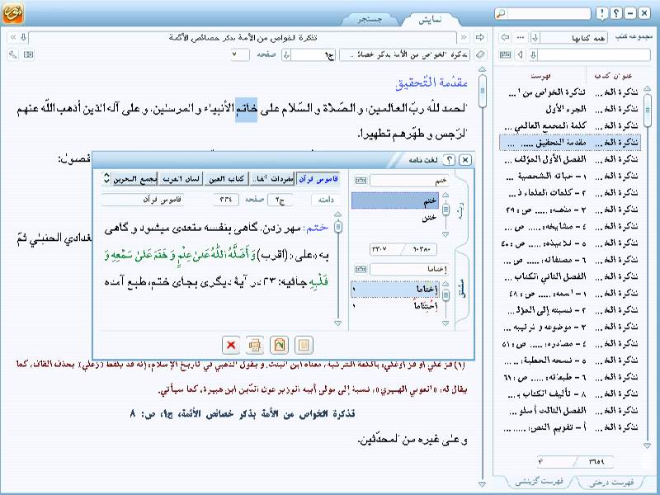Close the لغت نامه dictionary dialog
Viewport: 660px width, 495px height.
465,160
